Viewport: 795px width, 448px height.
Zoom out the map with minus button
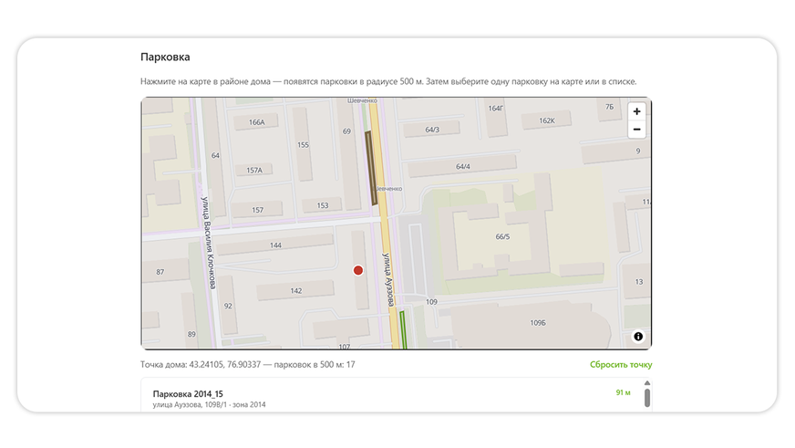point(636,130)
